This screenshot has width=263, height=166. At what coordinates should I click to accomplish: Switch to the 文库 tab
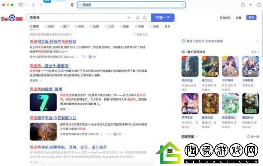click(109, 26)
